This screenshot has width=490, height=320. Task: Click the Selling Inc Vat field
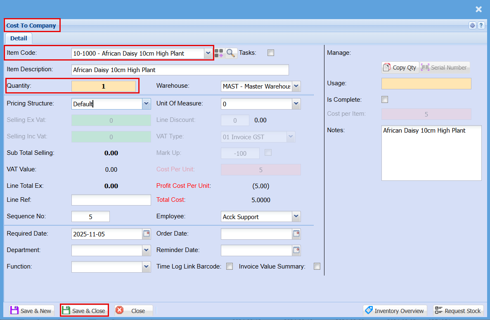tap(111, 137)
